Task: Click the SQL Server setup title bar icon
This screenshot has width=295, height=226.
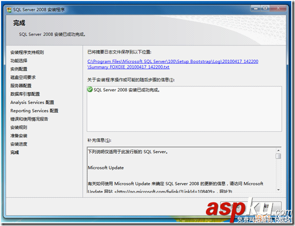Action: pos(9,10)
